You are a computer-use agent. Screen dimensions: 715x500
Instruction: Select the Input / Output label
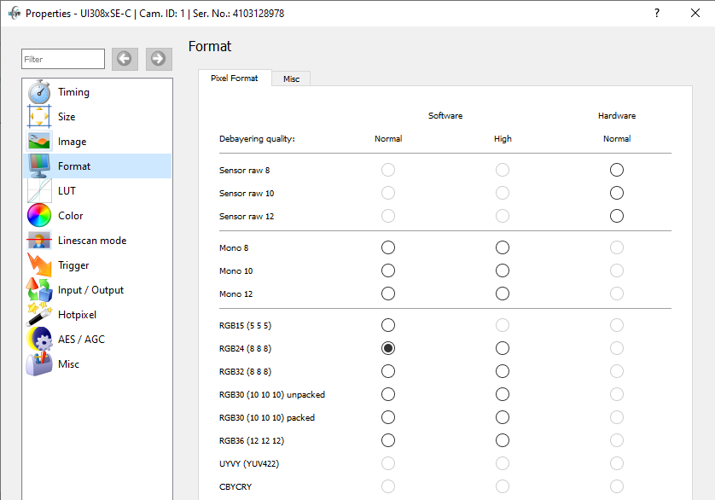90,290
